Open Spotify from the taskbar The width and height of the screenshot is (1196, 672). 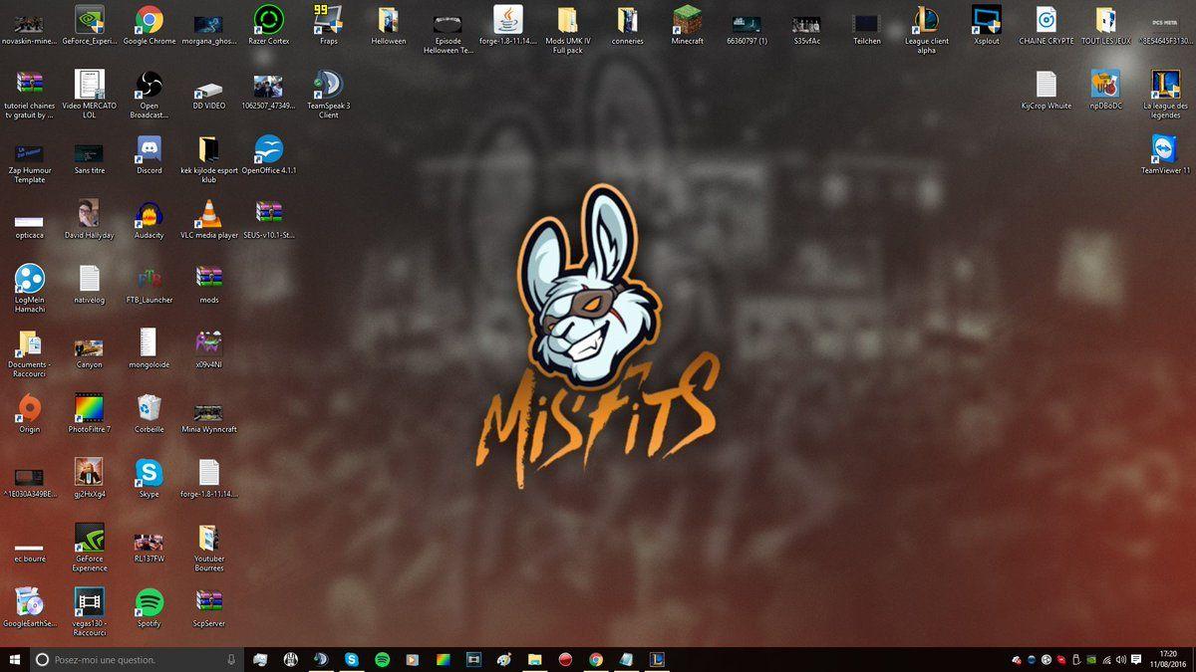(382, 659)
